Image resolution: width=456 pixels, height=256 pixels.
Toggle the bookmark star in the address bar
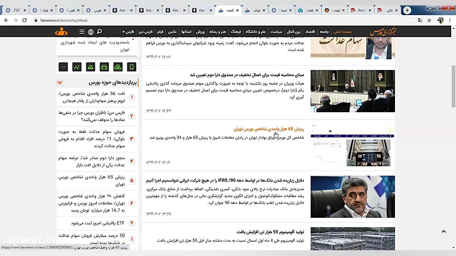(429, 20)
